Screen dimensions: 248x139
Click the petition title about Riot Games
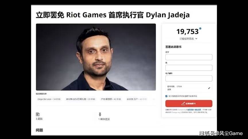tap(113, 15)
